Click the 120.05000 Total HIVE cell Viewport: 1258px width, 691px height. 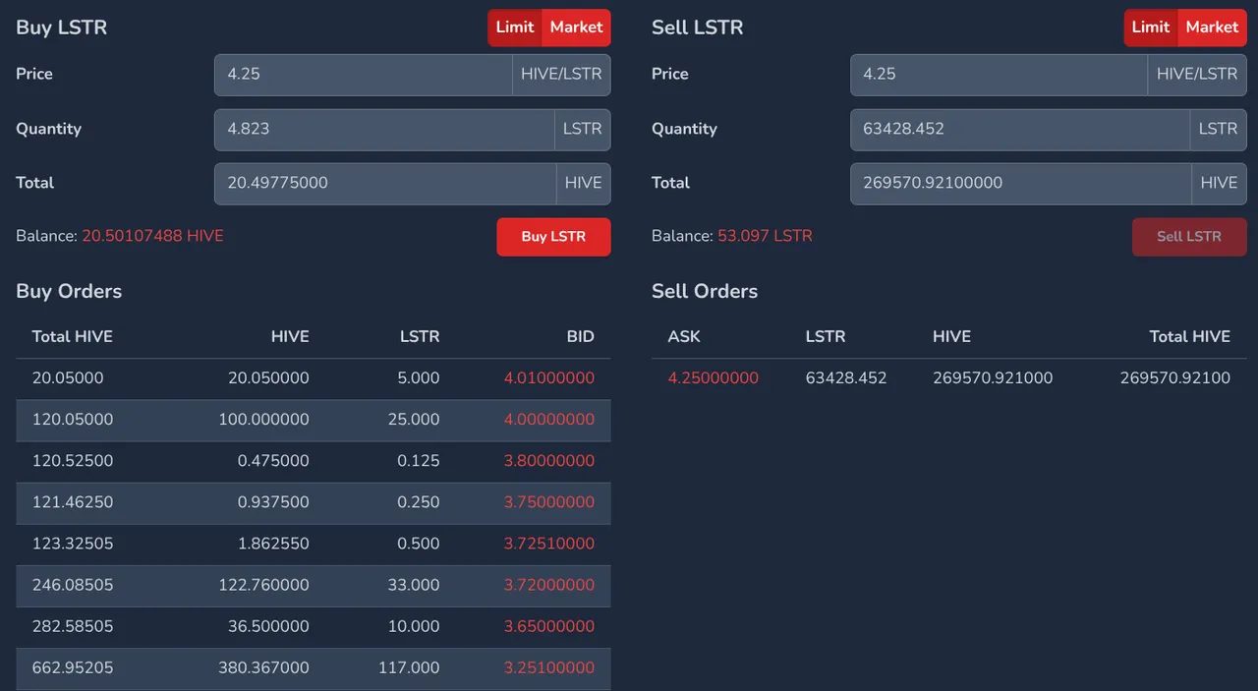72,420
